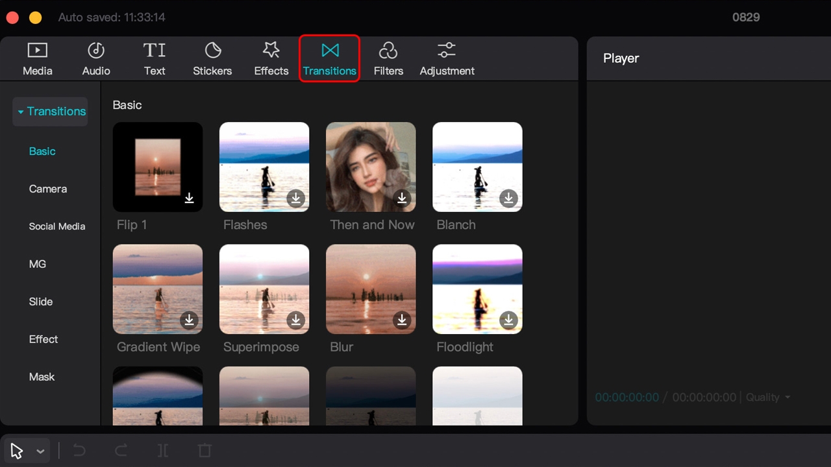
Task: Open the Filters tab
Action: coord(388,58)
